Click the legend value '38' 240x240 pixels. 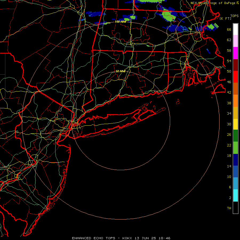(x=229, y=103)
